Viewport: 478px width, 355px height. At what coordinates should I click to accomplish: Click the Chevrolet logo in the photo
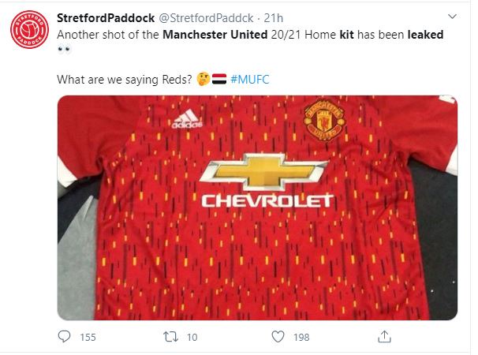[264, 181]
